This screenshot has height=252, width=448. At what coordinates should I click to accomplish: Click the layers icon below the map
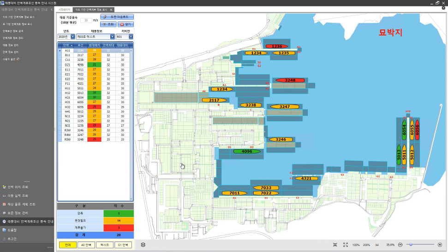pyautogui.click(x=143, y=245)
